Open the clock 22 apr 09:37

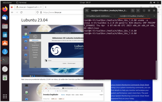click(x=85, y=2)
